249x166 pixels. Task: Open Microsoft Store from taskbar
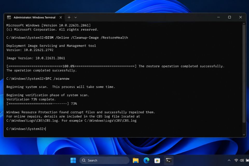click(157, 161)
